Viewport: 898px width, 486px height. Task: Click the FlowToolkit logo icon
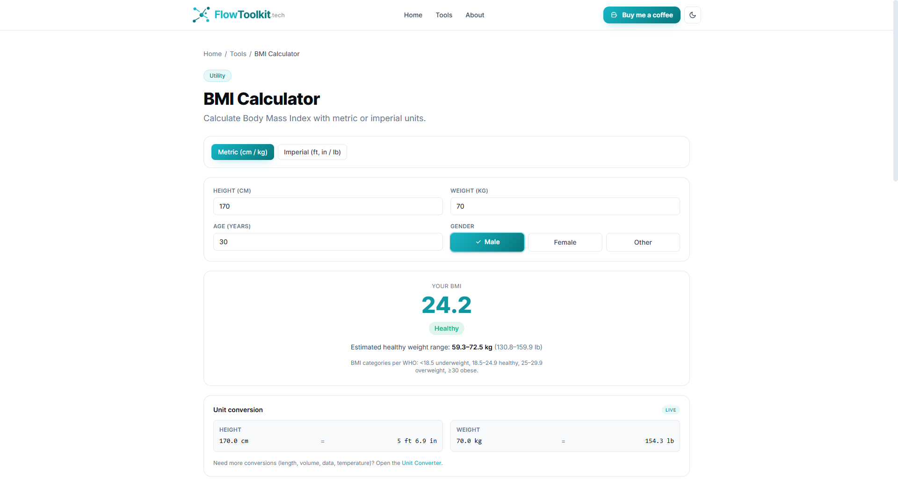pos(201,15)
